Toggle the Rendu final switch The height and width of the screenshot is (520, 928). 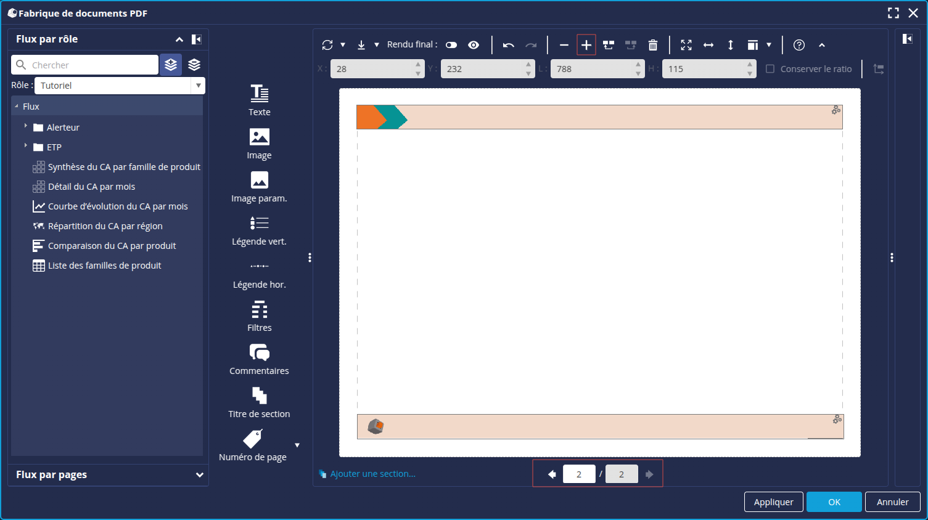(x=451, y=45)
